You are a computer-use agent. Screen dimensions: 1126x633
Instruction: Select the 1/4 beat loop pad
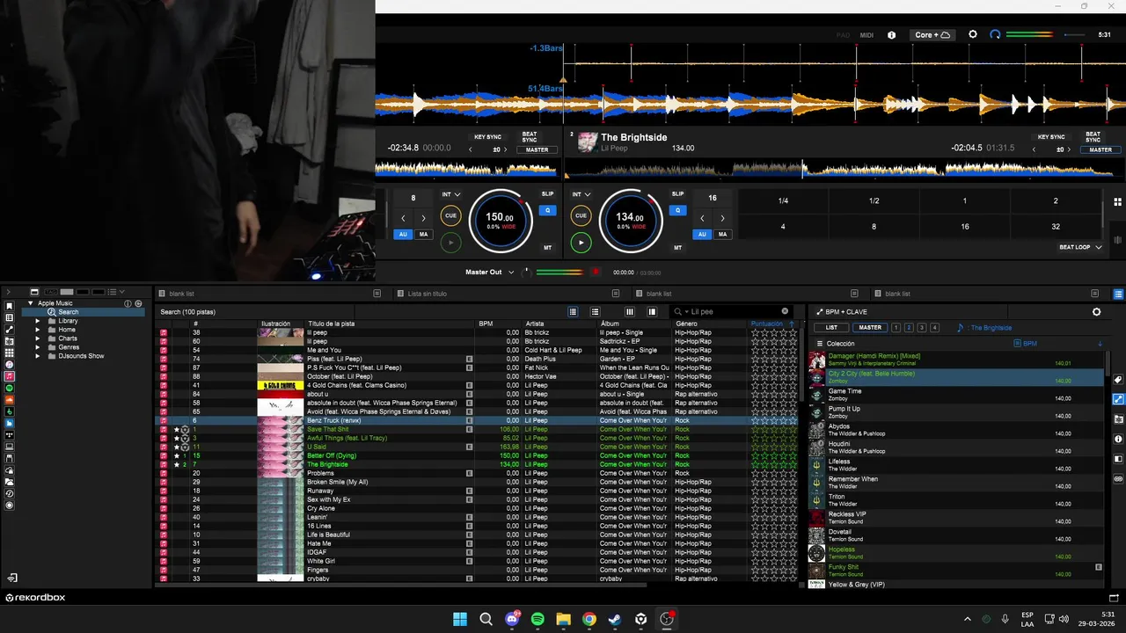783,201
